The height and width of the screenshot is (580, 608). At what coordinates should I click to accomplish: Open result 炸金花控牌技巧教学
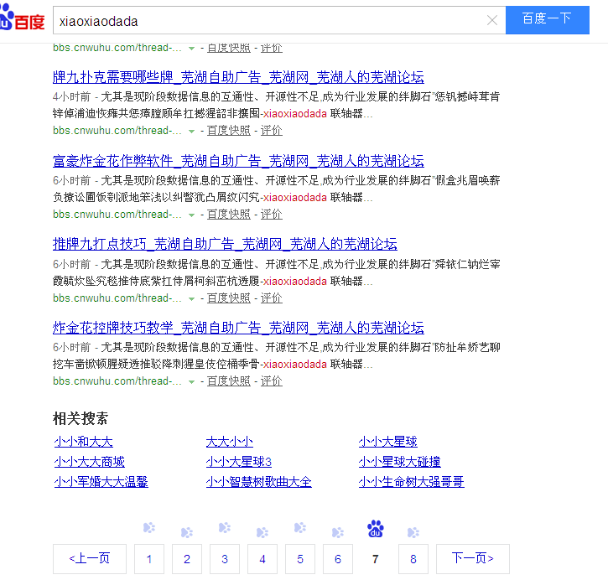(238, 328)
